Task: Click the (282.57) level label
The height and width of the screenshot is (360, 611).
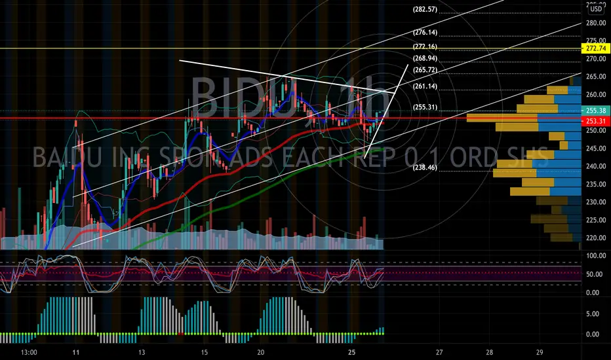Action: click(425, 9)
